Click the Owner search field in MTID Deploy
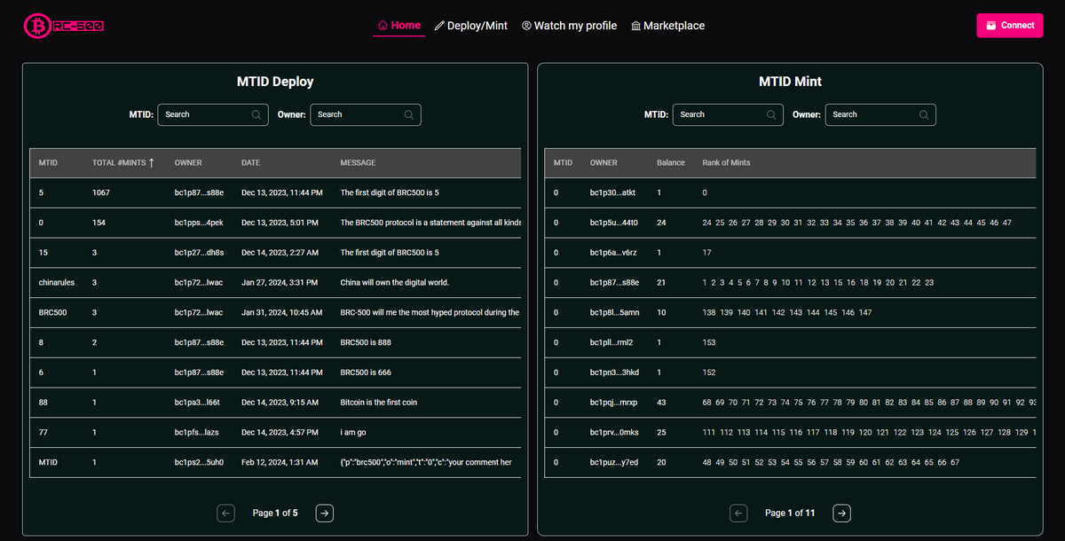The width and height of the screenshot is (1065, 541). (366, 114)
